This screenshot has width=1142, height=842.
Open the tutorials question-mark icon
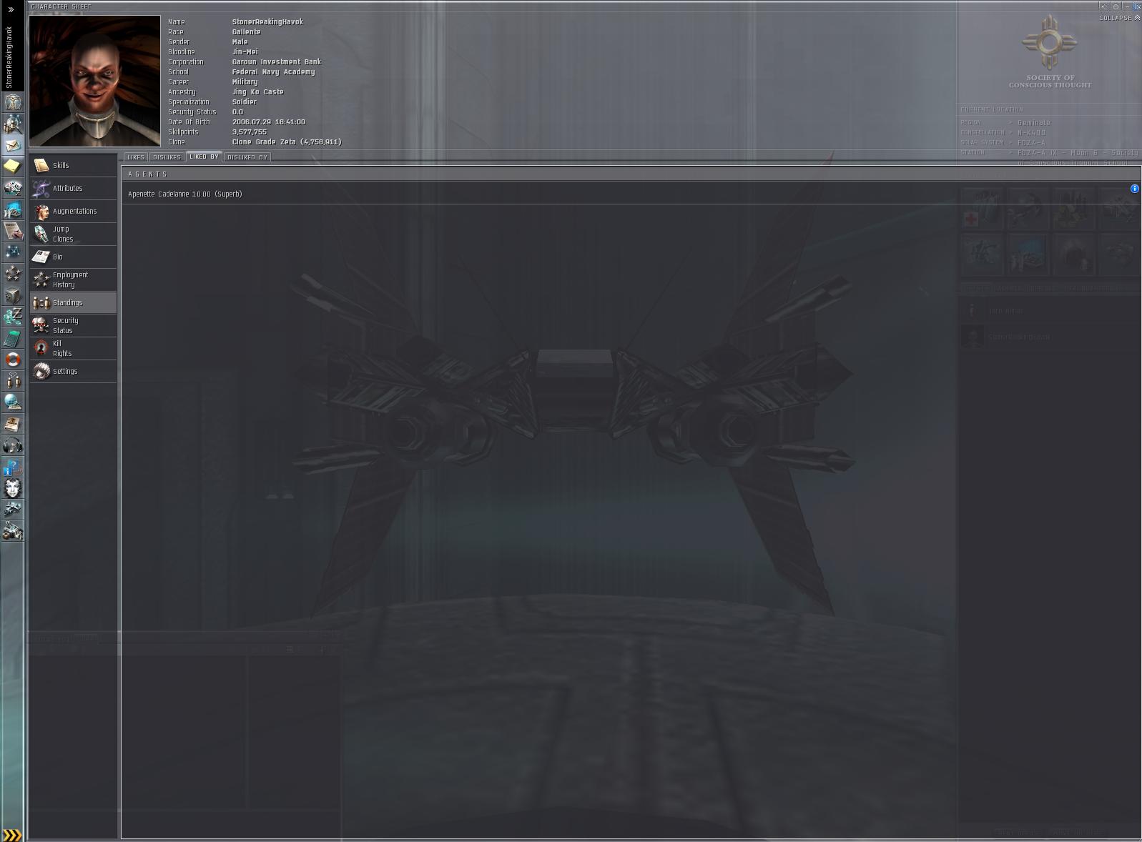click(x=13, y=467)
